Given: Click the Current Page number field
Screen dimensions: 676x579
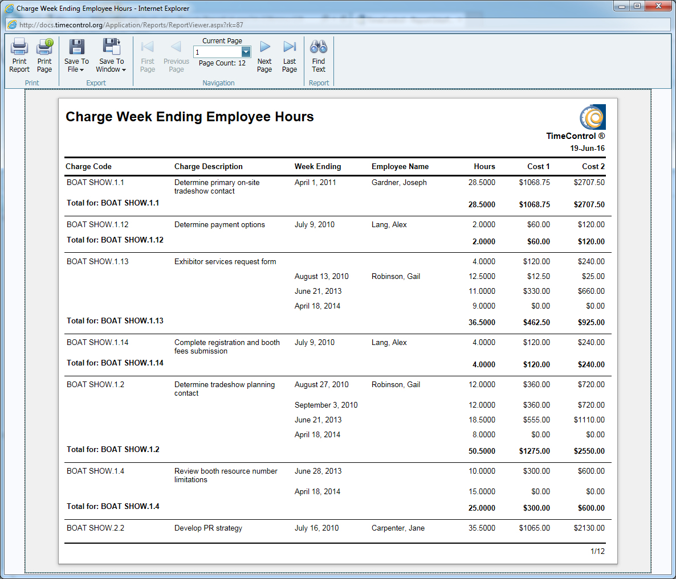Looking at the screenshot, I should pos(217,52).
